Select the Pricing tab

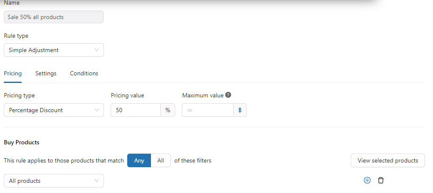point(13,73)
